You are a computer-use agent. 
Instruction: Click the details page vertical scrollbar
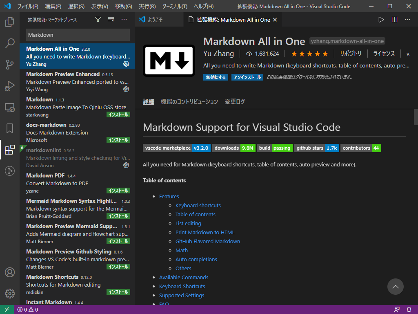(x=416, y=117)
